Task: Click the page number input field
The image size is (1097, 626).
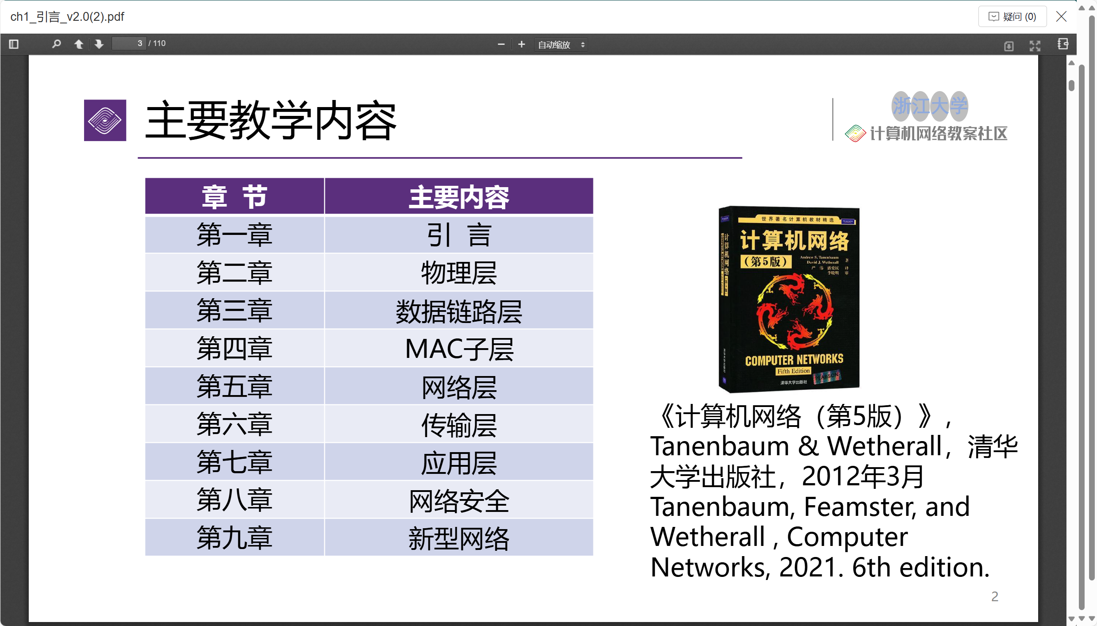Action: click(x=129, y=43)
